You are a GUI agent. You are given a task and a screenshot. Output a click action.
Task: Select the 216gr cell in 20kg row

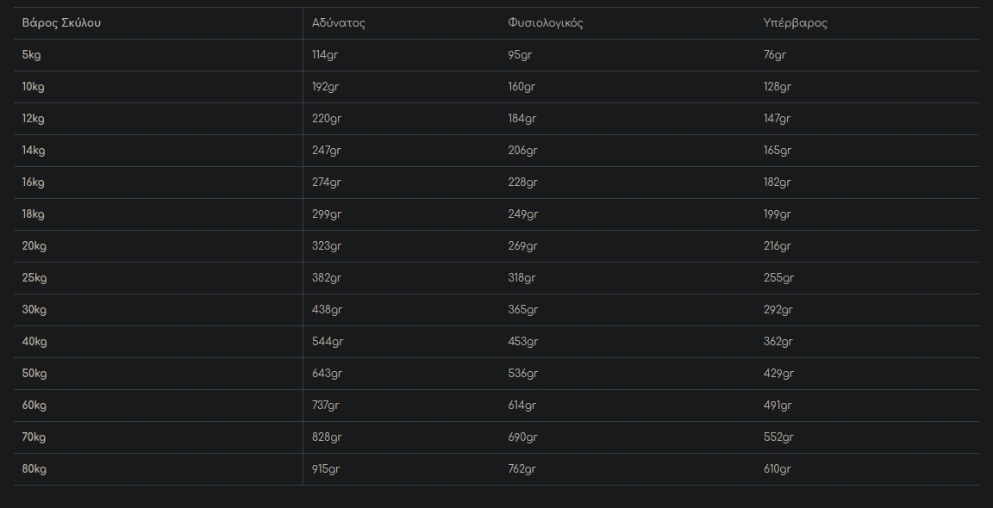point(778,246)
